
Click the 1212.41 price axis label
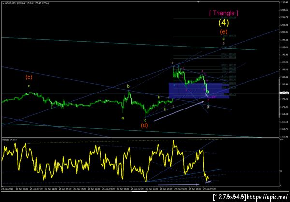pos(285,2)
